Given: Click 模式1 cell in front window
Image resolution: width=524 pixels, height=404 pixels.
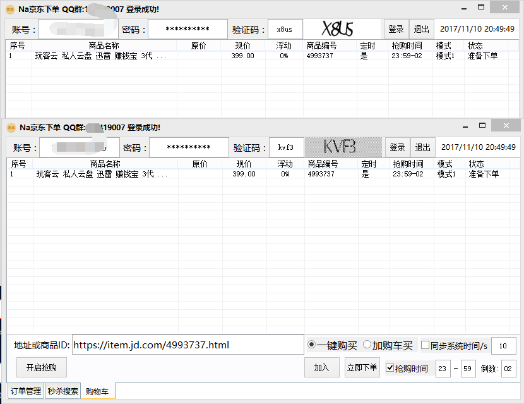Looking at the screenshot, I should 446,174.
